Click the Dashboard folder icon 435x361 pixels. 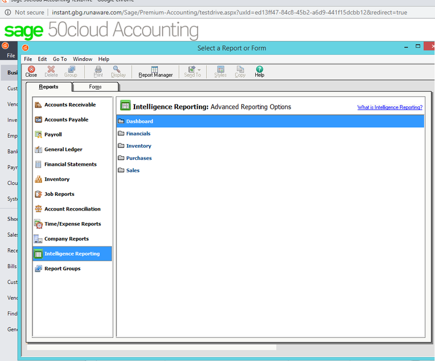[x=121, y=121]
